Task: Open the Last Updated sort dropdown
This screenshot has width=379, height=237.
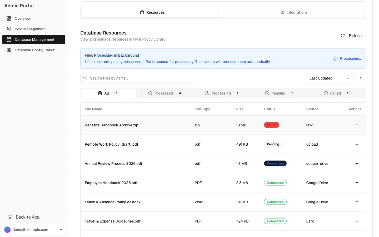Action: click(330, 78)
